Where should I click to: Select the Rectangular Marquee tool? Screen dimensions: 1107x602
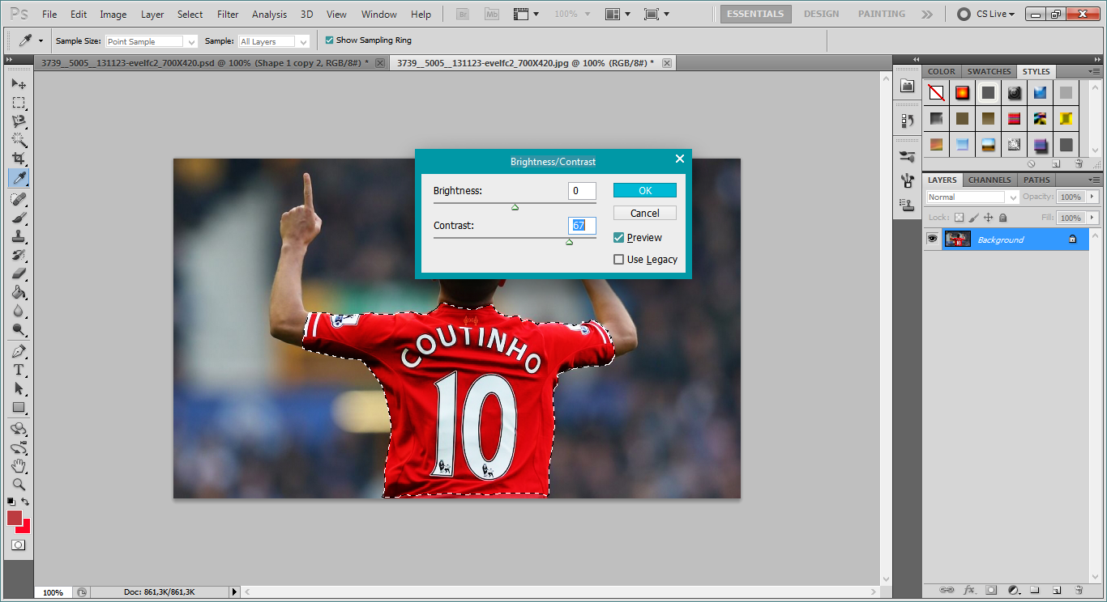click(x=19, y=103)
